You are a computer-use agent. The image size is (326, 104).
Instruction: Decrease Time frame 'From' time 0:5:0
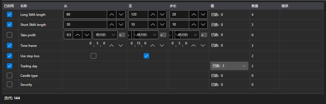[x=121, y=45]
